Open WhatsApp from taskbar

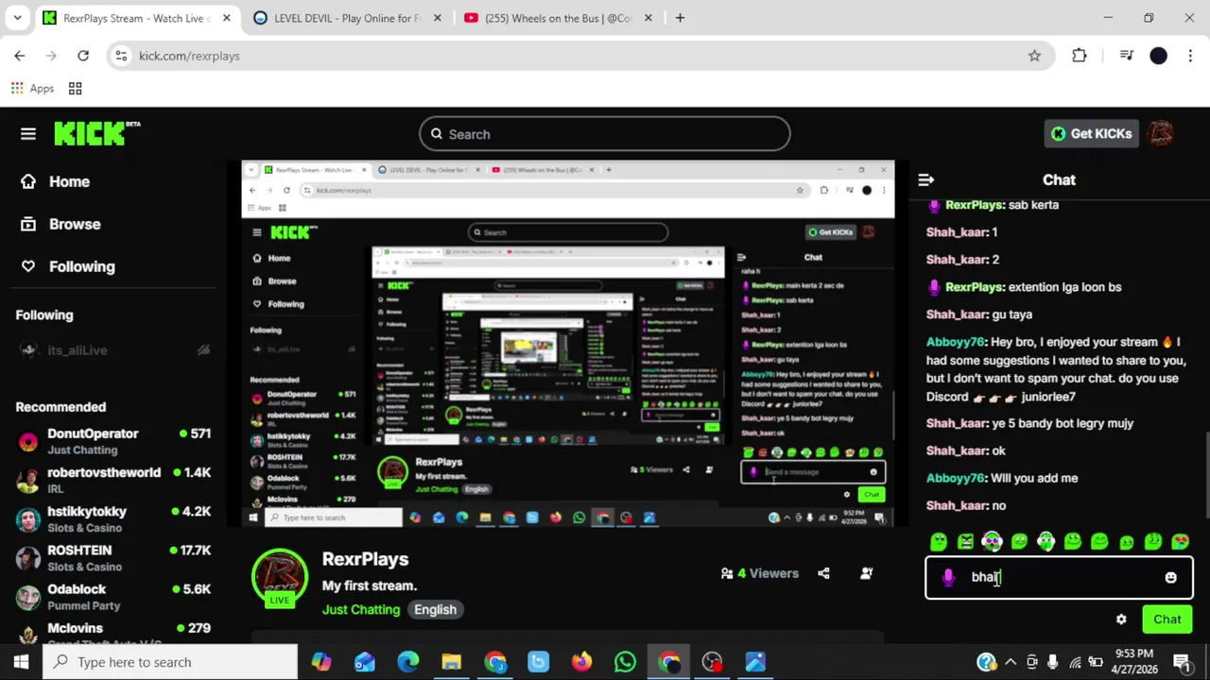tap(625, 662)
